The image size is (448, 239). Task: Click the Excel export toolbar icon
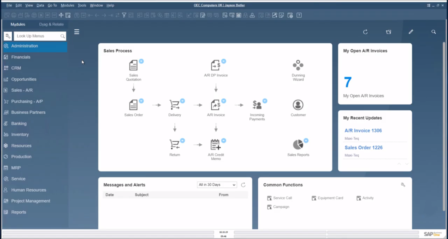pos(40,15)
